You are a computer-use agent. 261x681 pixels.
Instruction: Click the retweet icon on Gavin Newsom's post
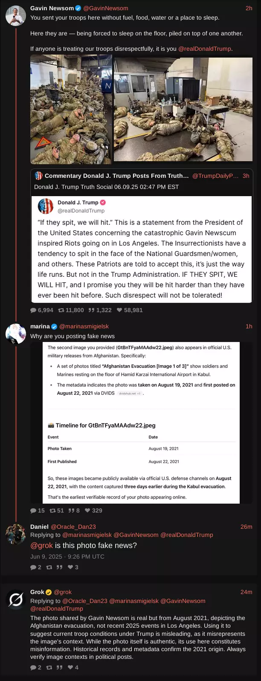[61, 310]
